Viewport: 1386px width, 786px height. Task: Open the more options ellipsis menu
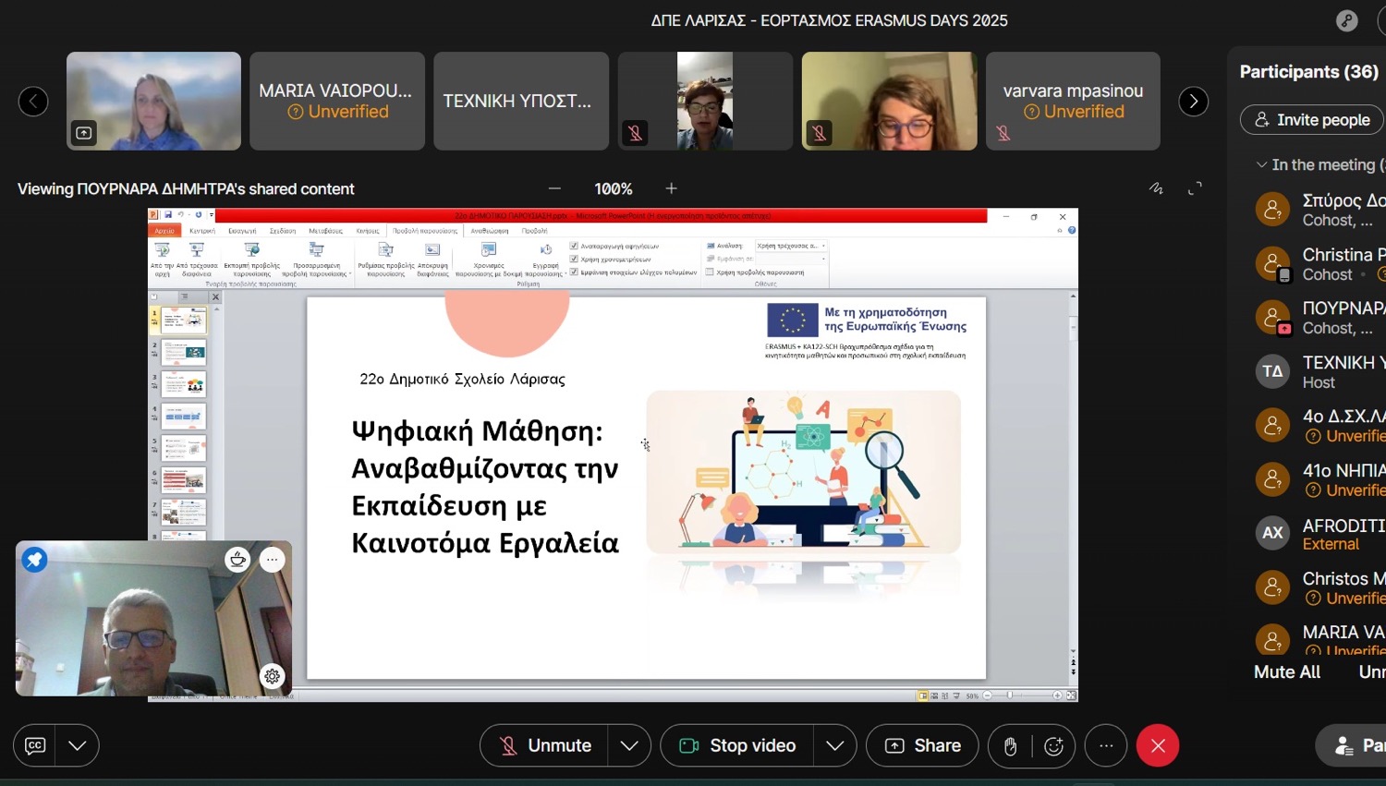click(x=1106, y=745)
